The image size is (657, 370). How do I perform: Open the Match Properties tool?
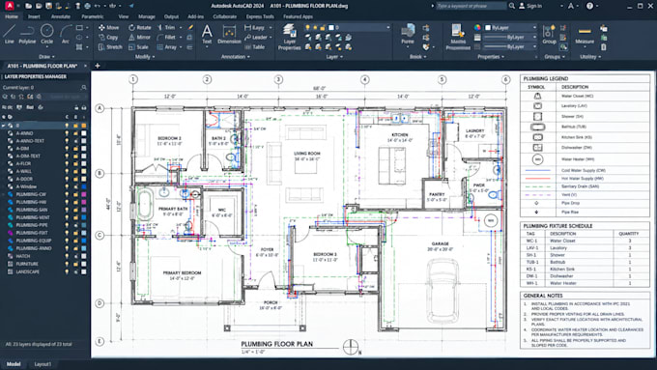tap(458, 37)
